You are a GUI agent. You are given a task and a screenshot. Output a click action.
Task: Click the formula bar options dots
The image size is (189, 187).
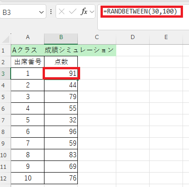[x=51, y=12]
